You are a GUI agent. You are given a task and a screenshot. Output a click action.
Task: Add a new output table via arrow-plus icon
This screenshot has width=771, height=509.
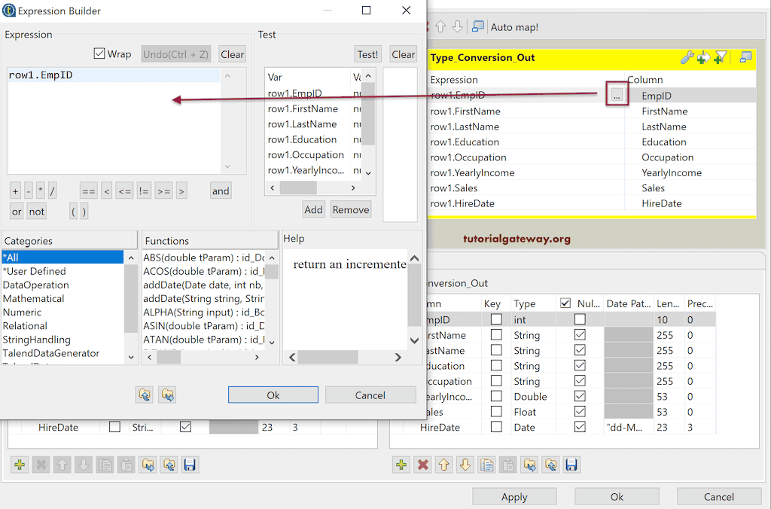[705, 56]
